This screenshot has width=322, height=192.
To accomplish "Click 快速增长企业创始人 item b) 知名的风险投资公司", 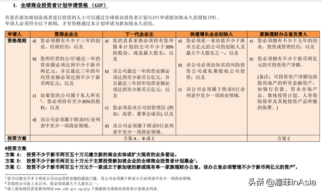I will (x=211, y=71).
